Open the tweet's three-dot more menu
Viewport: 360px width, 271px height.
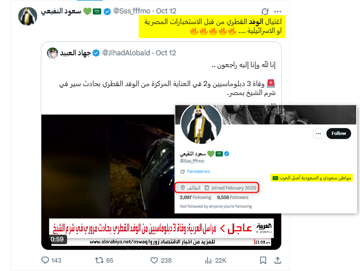coord(278,12)
